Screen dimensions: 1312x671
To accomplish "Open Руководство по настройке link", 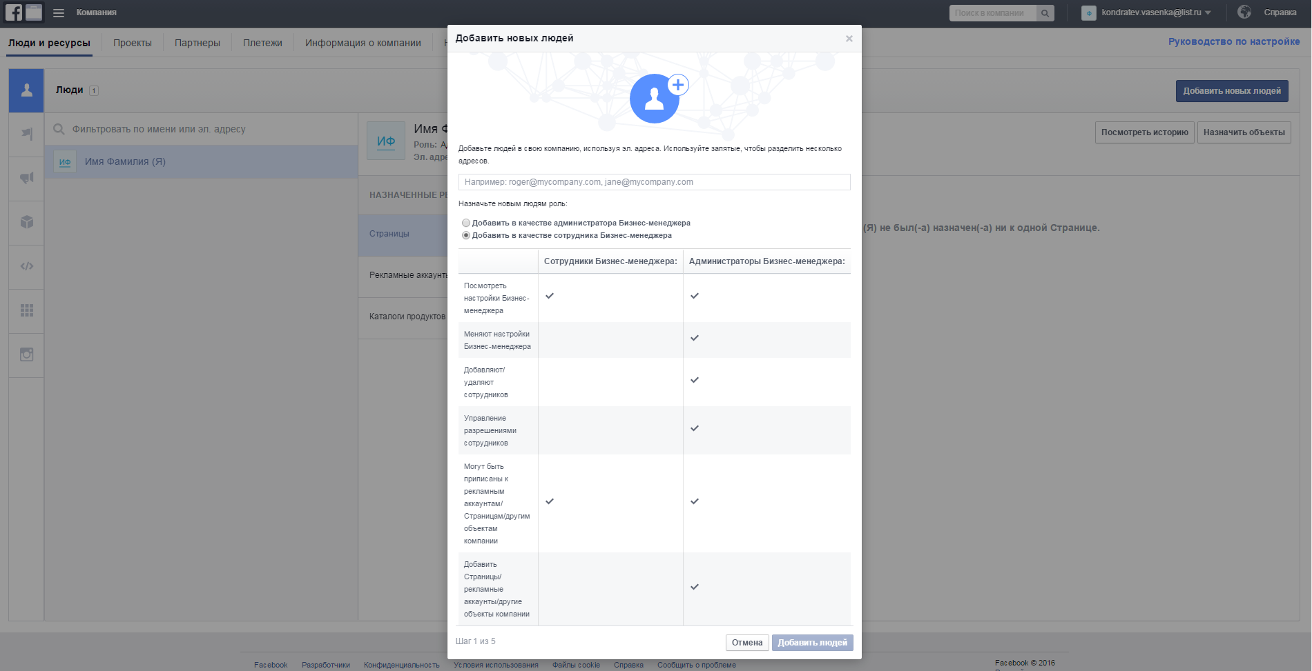I will [1234, 41].
